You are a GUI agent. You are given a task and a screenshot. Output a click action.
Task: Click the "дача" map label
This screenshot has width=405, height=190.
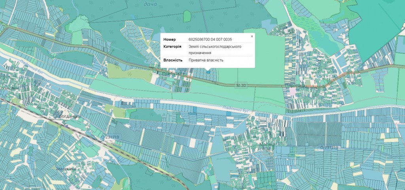tap(150, 4)
